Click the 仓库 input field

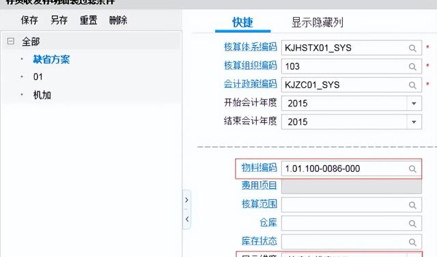tap(352, 224)
